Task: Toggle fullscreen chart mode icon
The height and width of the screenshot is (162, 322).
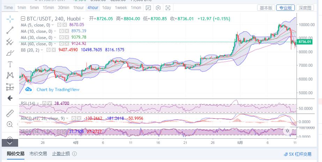Action: click(x=168, y=8)
